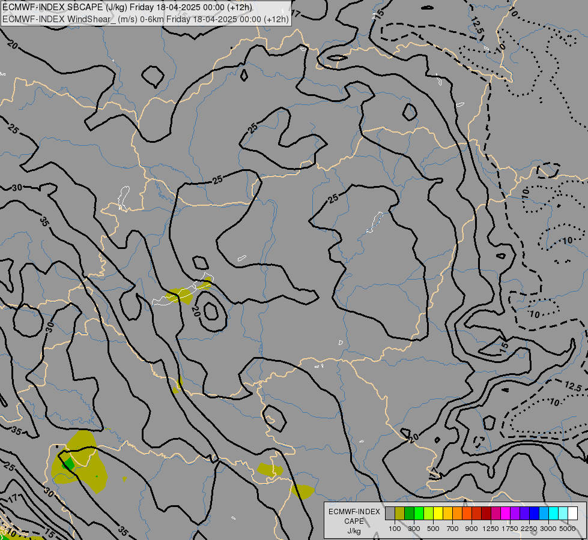The width and height of the screenshot is (588, 540).
Task: Click the dark green CAPE patch on the map
Action: coord(68,464)
